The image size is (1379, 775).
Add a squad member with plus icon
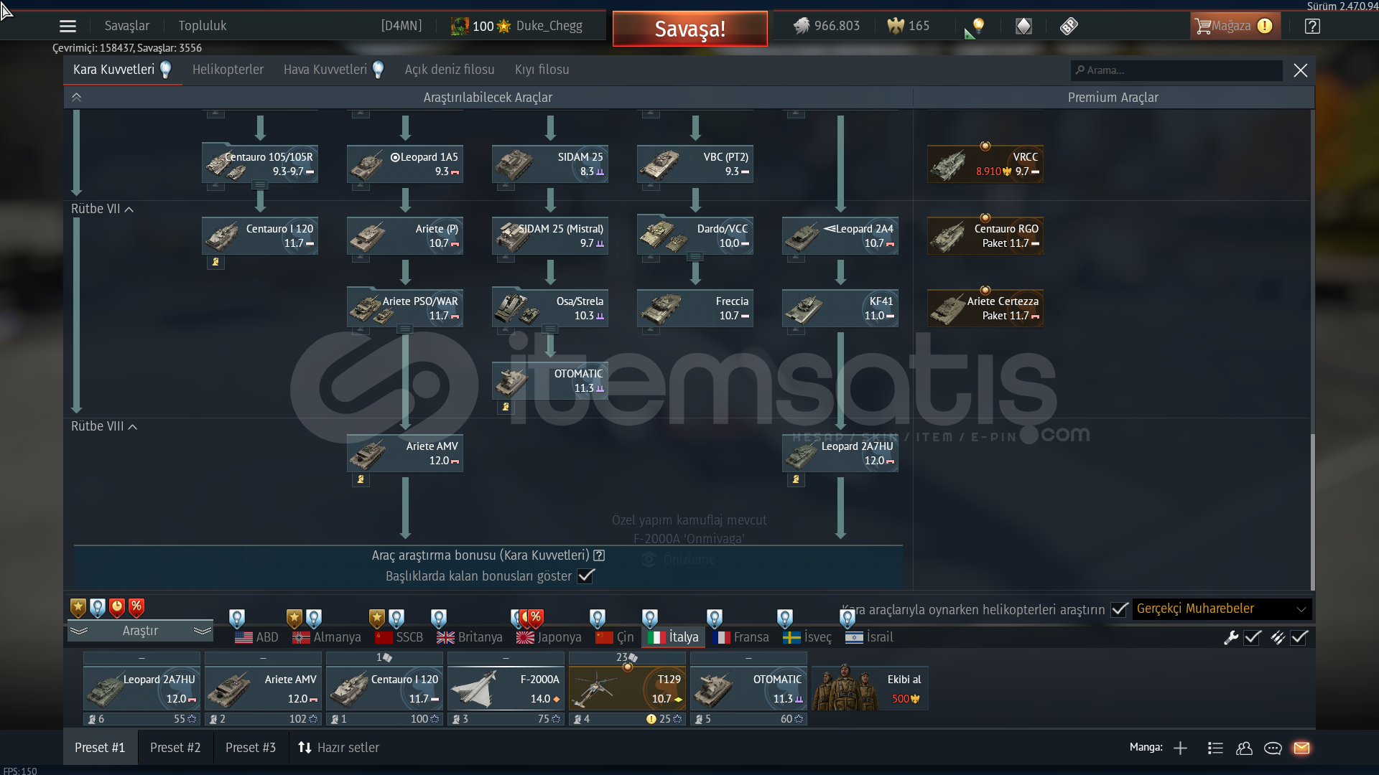pos(1180,748)
